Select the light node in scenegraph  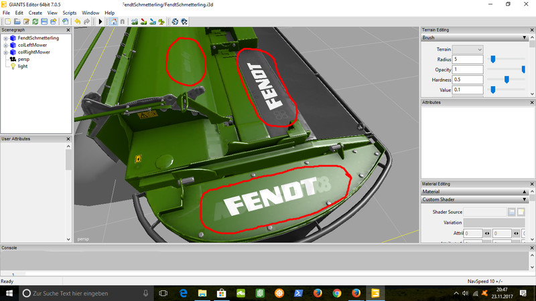[x=23, y=66]
